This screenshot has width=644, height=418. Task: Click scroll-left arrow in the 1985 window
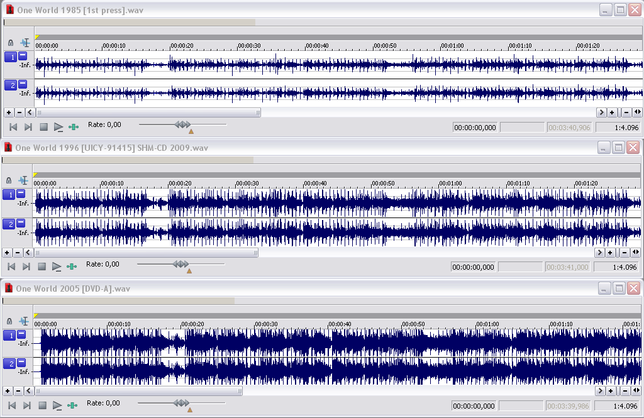click(x=30, y=112)
